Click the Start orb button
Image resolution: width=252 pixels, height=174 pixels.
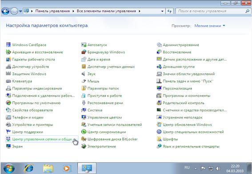(9, 168)
